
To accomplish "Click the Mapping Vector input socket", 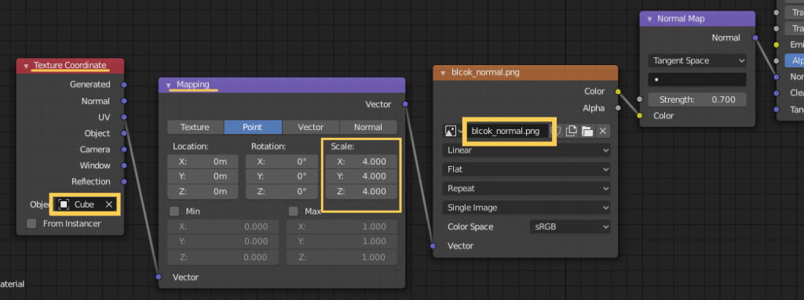I will click(159, 277).
